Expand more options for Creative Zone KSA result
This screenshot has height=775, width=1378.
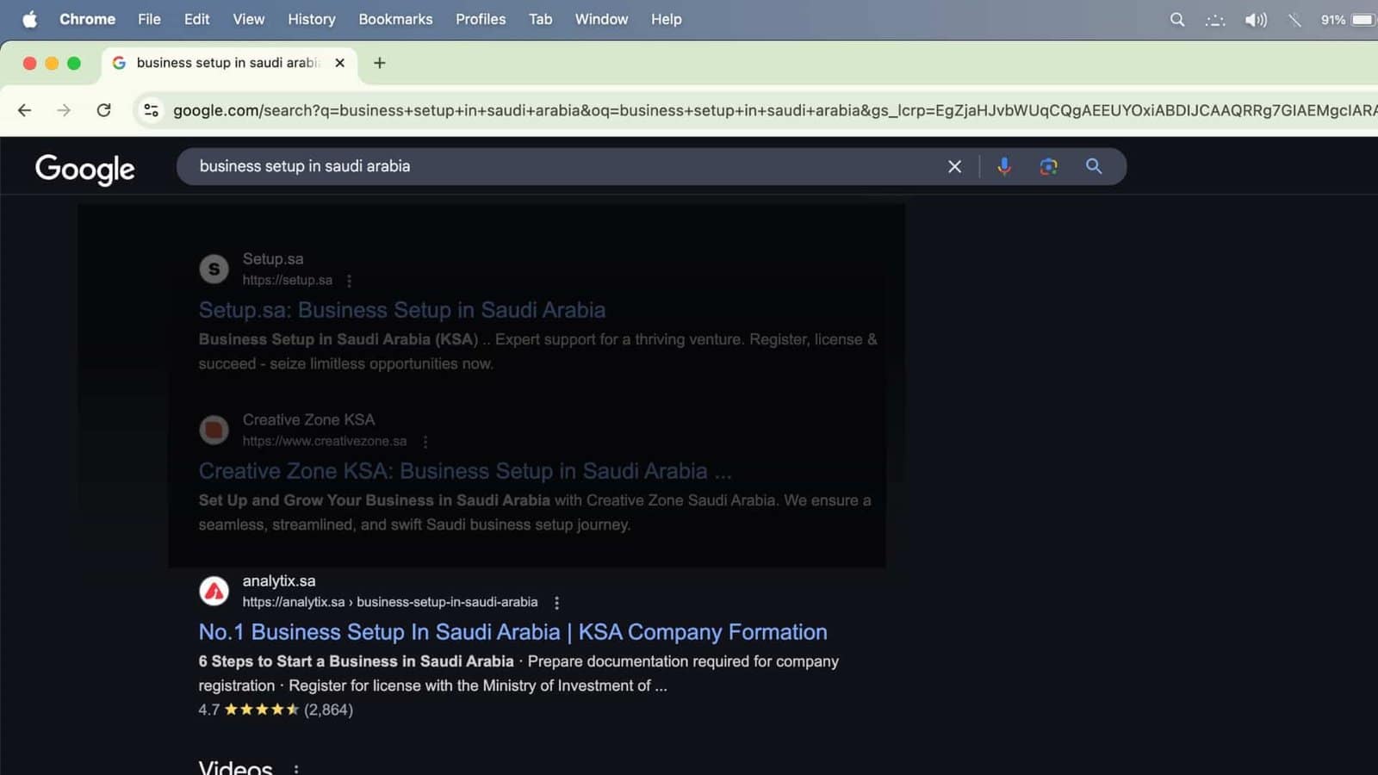[425, 442]
